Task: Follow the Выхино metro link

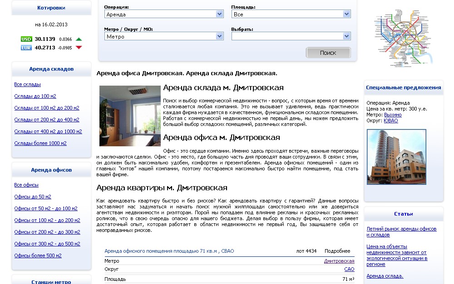Action: 393,115
